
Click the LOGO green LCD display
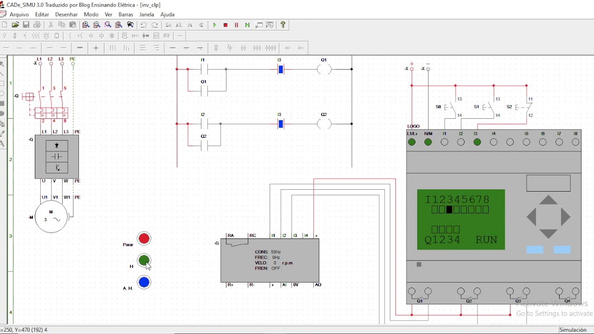point(461,219)
